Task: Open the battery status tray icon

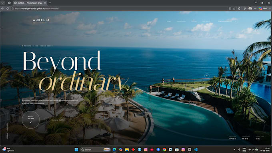Action: (257, 149)
